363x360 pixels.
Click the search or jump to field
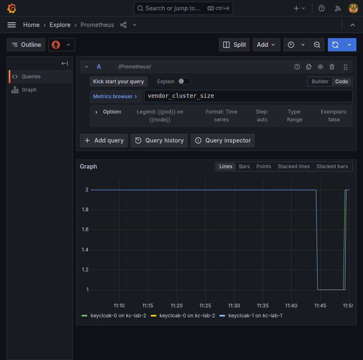click(183, 8)
